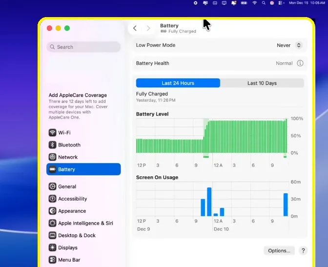Click the "Normal" battery health value
The height and width of the screenshot is (267, 328).
284,63
